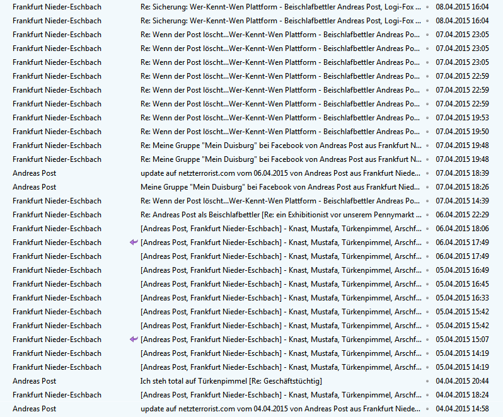The width and height of the screenshot is (503, 417).
Task: Toggle read-status dot for the 07.04.2015 19:50 message
Action: [x=427, y=132]
